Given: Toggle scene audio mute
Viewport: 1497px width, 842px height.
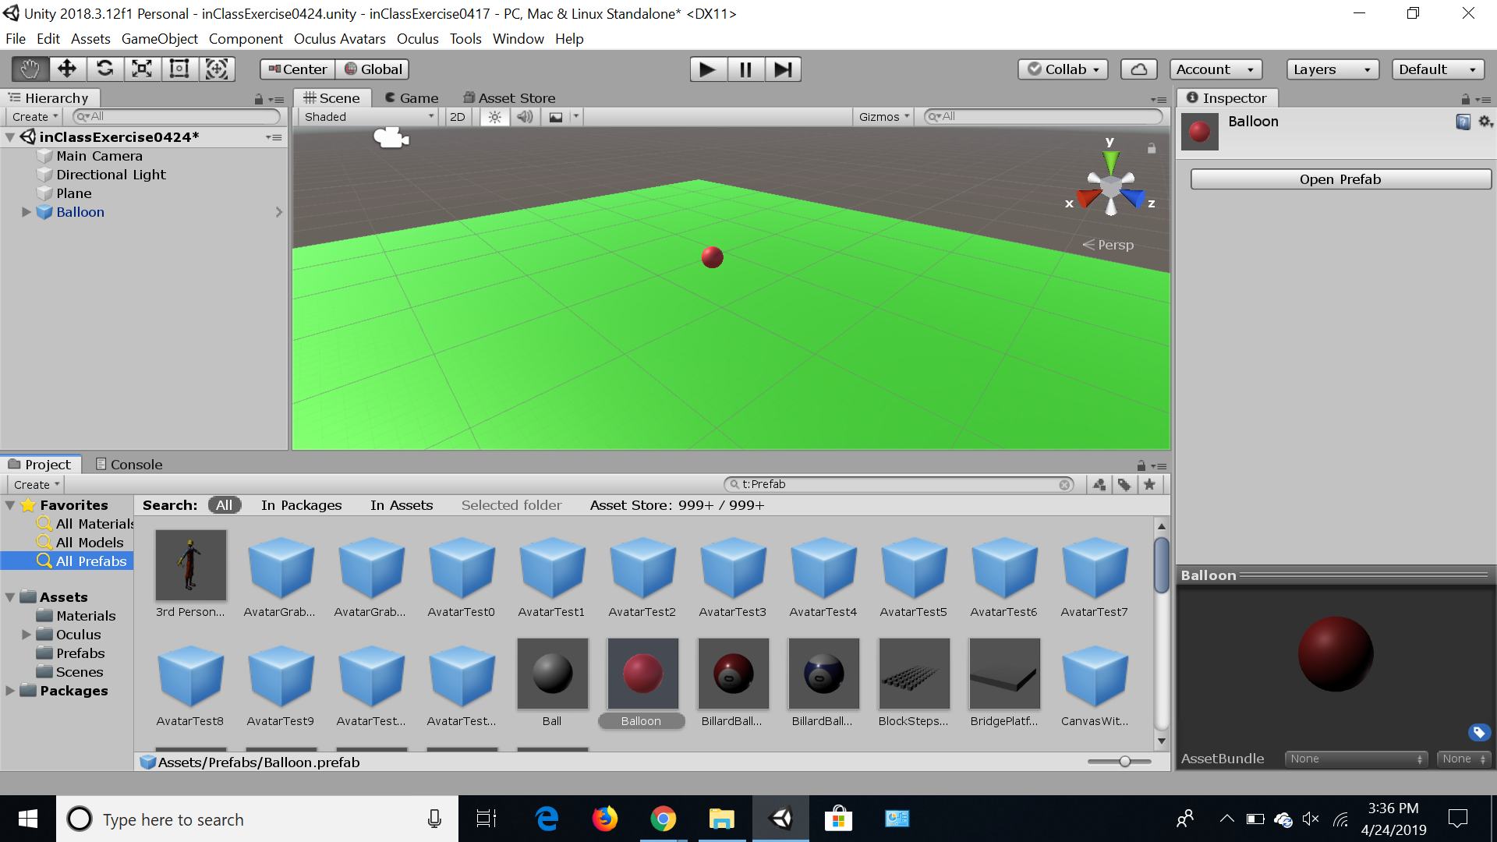Looking at the screenshot, I should pyautogui.click(x=525, y=117).
